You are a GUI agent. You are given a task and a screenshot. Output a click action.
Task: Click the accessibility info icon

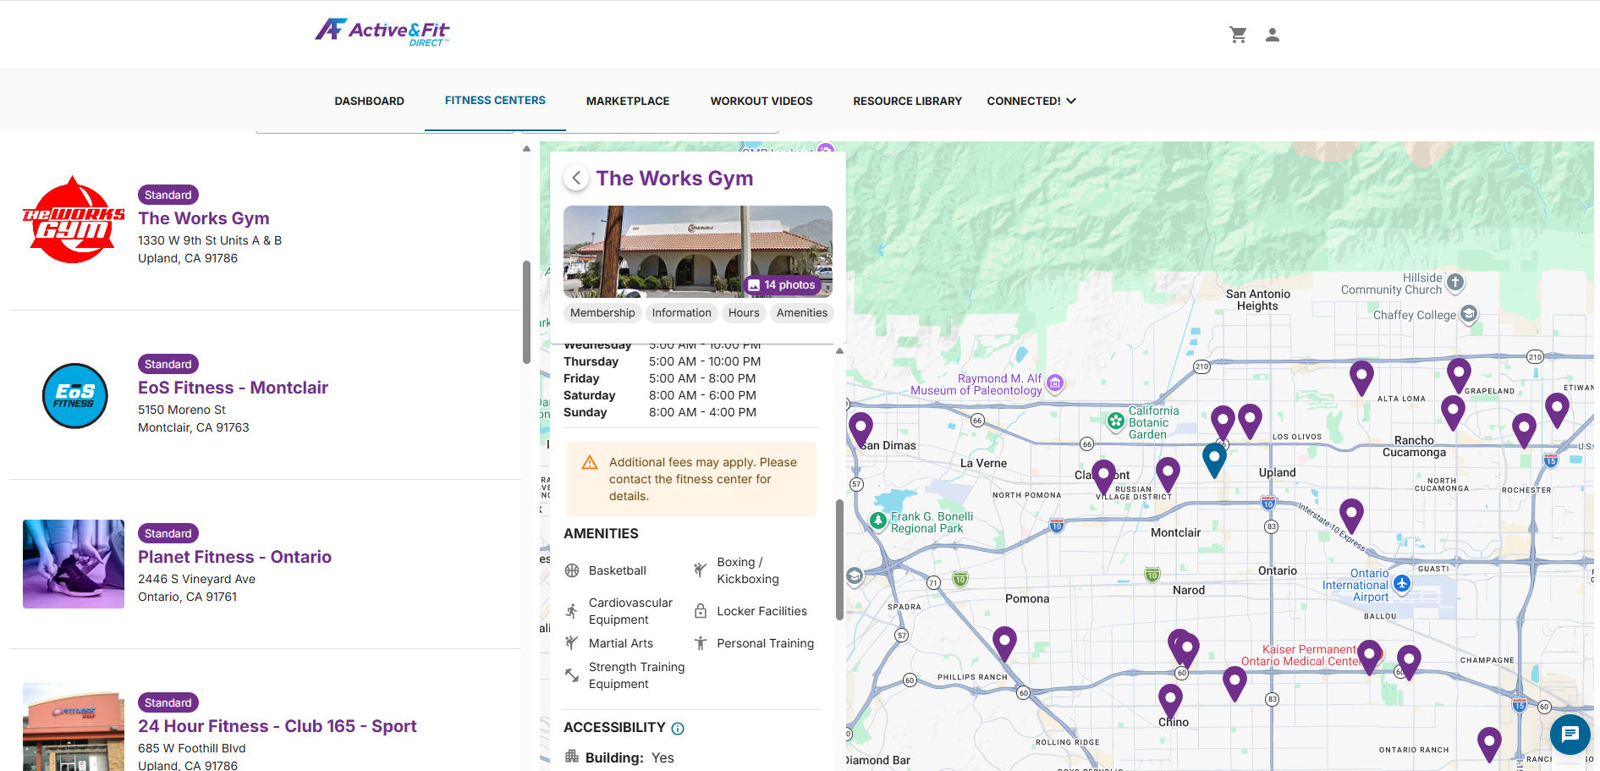point(678,729)
